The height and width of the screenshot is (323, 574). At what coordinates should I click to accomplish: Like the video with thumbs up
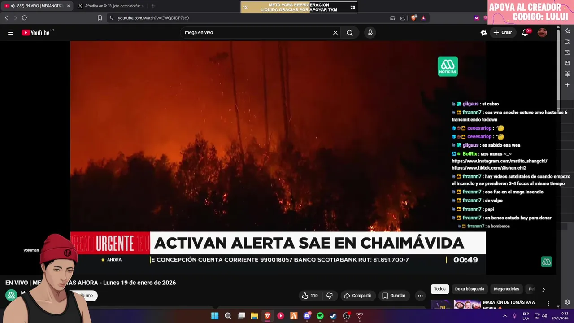click(x=310, y=296)
